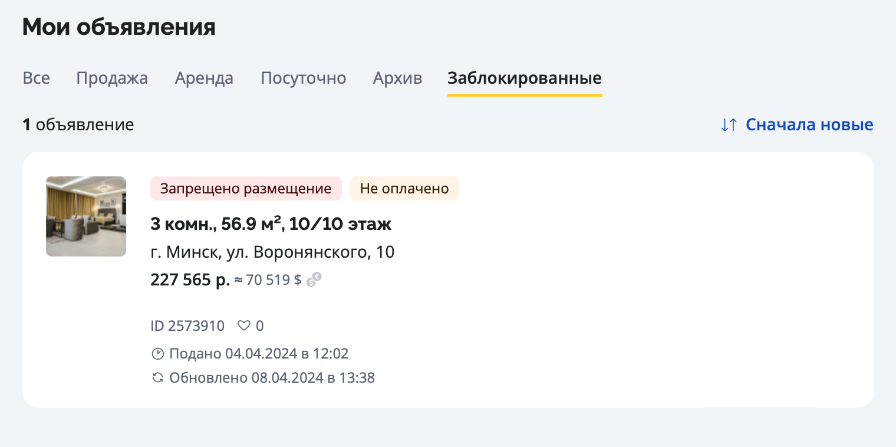The width and height of the screenshot is (896, 447).
Task: Click the refresh icon next to Обновлено
Action: tap(157, 377)
